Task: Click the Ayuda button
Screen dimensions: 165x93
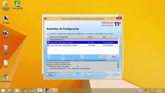Action: (50, 74)
